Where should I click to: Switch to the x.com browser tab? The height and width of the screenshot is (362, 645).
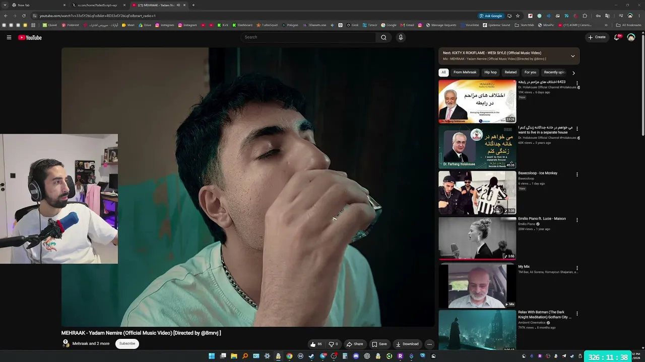point(98,5)
